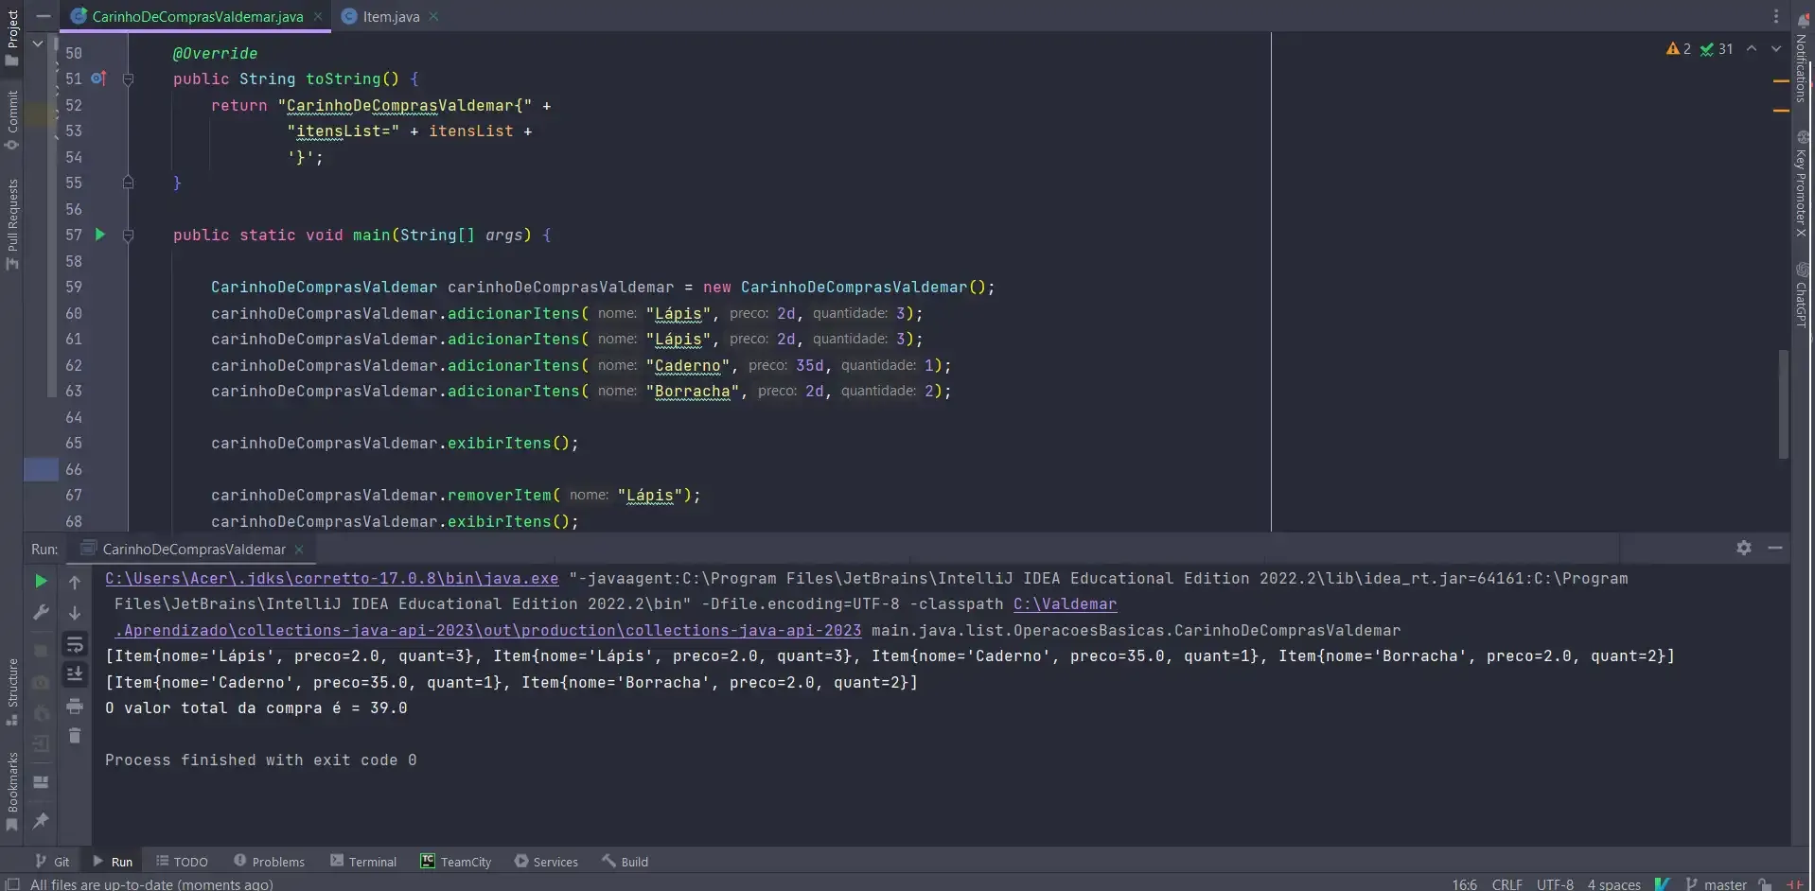Open the Git tool window
1815x891 pixels.
point(52,861)
